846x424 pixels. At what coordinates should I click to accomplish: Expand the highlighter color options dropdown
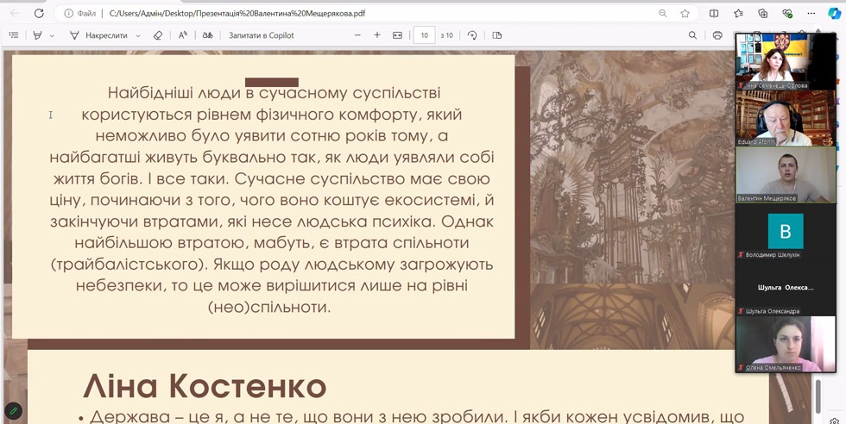[x=52, y=35]
